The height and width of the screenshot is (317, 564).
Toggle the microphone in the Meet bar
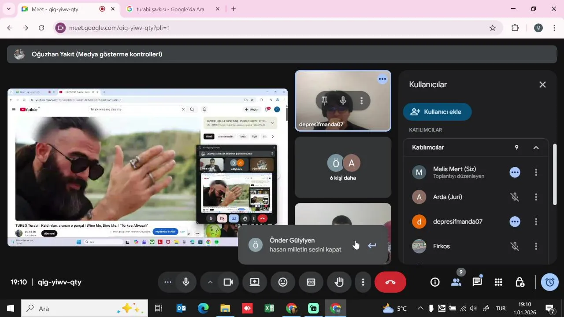186,282
